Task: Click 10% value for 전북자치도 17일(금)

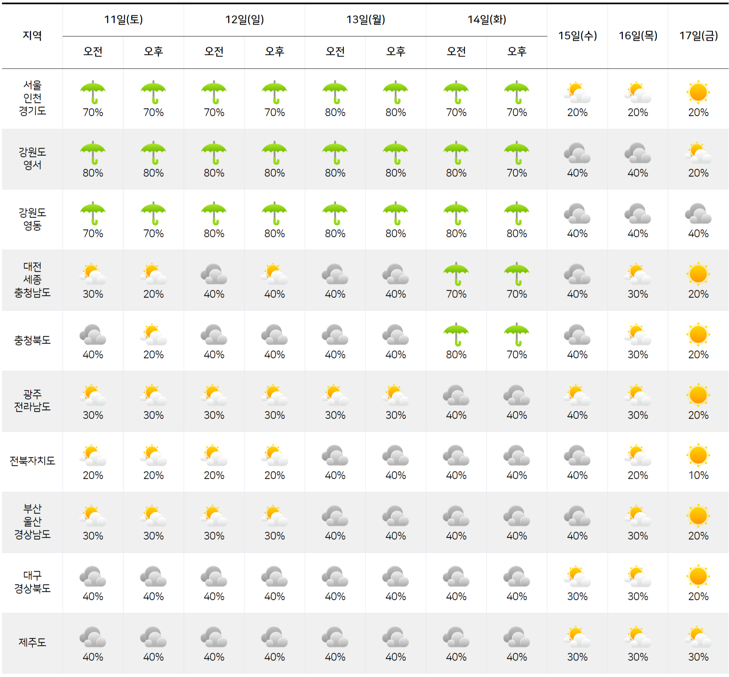Action: coord(698,475)
